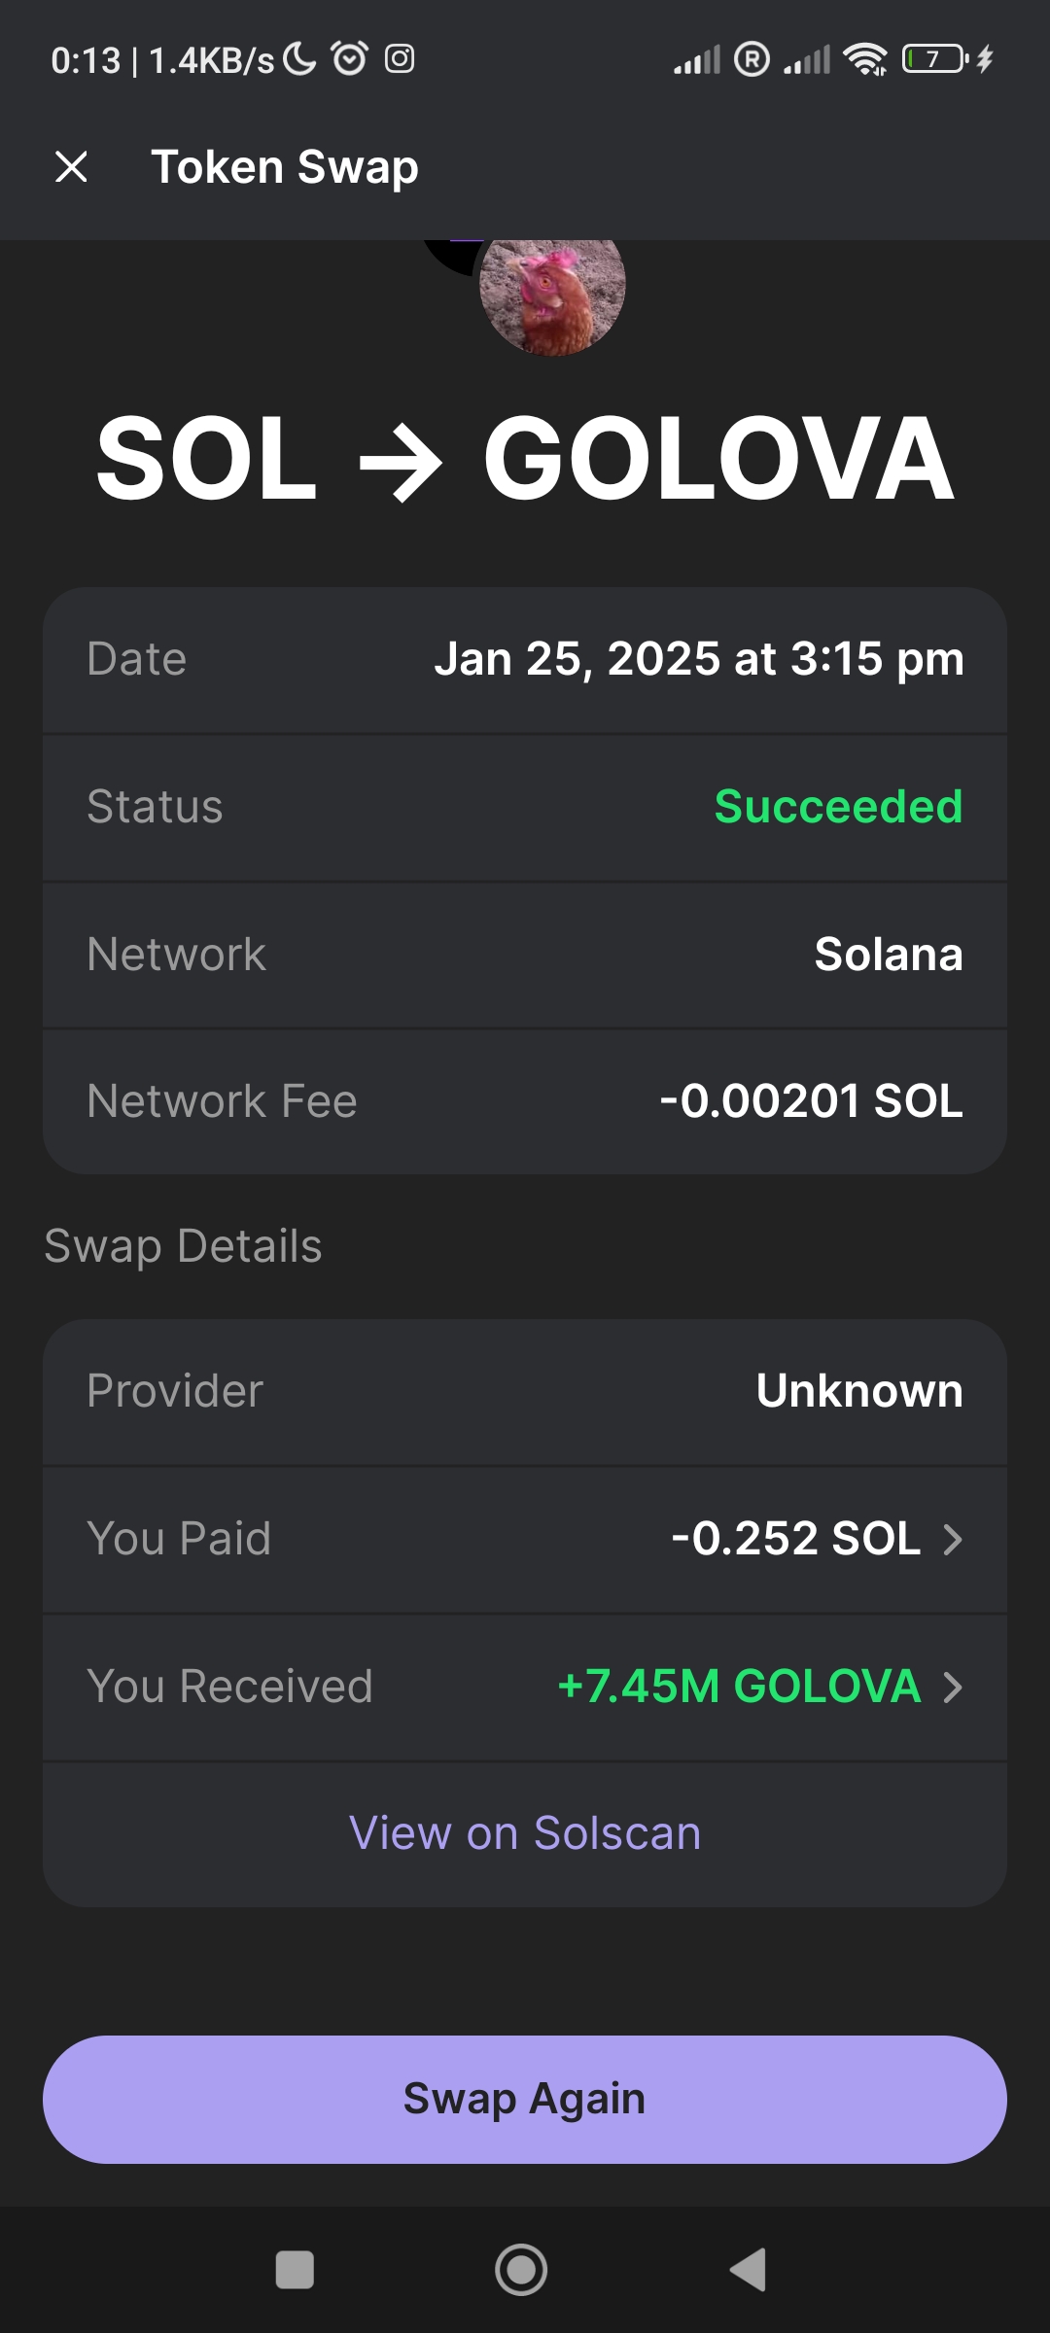Expand You Paid chevron arrow
Image resolution: width=1050 pixels, height=2333 pixels.
(x=953, y=1539)
